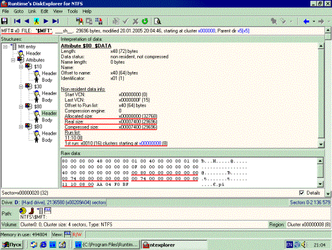The image size is (332, 250).
Task: Follow the 1st run x00000008 link
Action: point(150,144)
